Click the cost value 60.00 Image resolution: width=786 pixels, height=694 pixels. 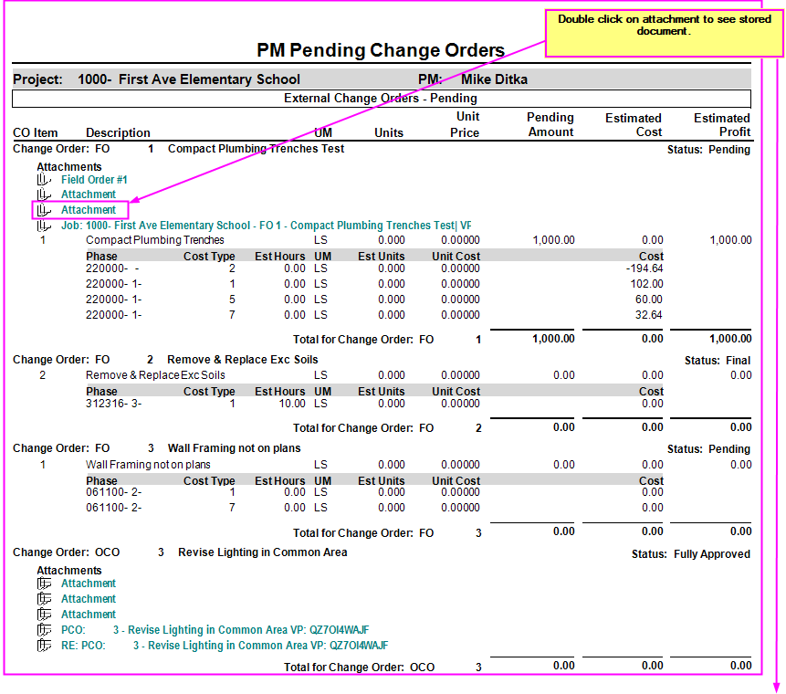coord(649,300)
